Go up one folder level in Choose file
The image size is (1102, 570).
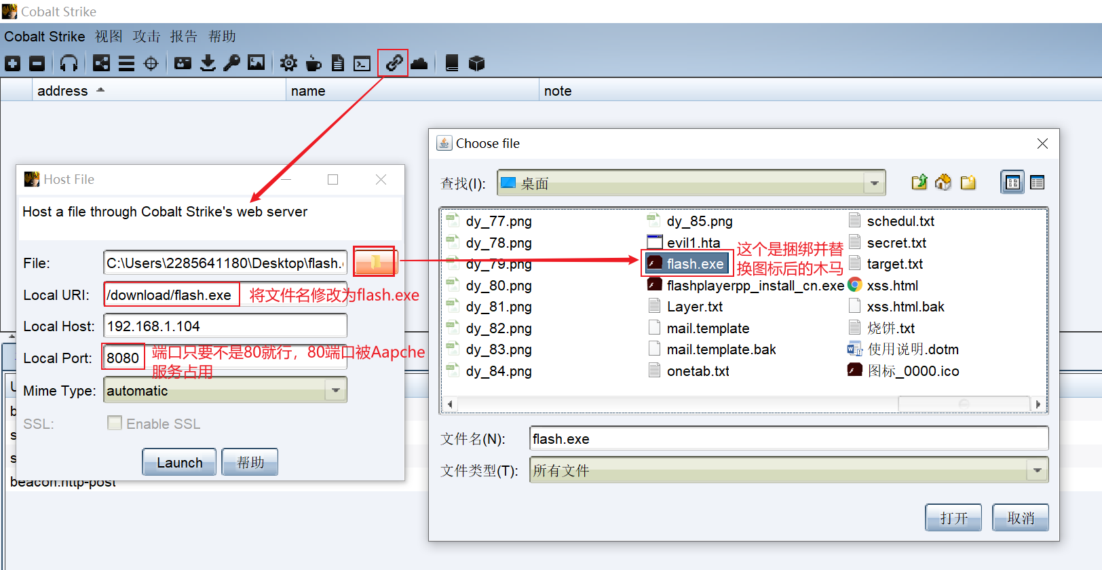919,183
